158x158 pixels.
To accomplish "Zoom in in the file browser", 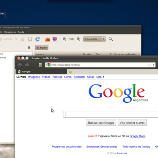I will [79, 39].
